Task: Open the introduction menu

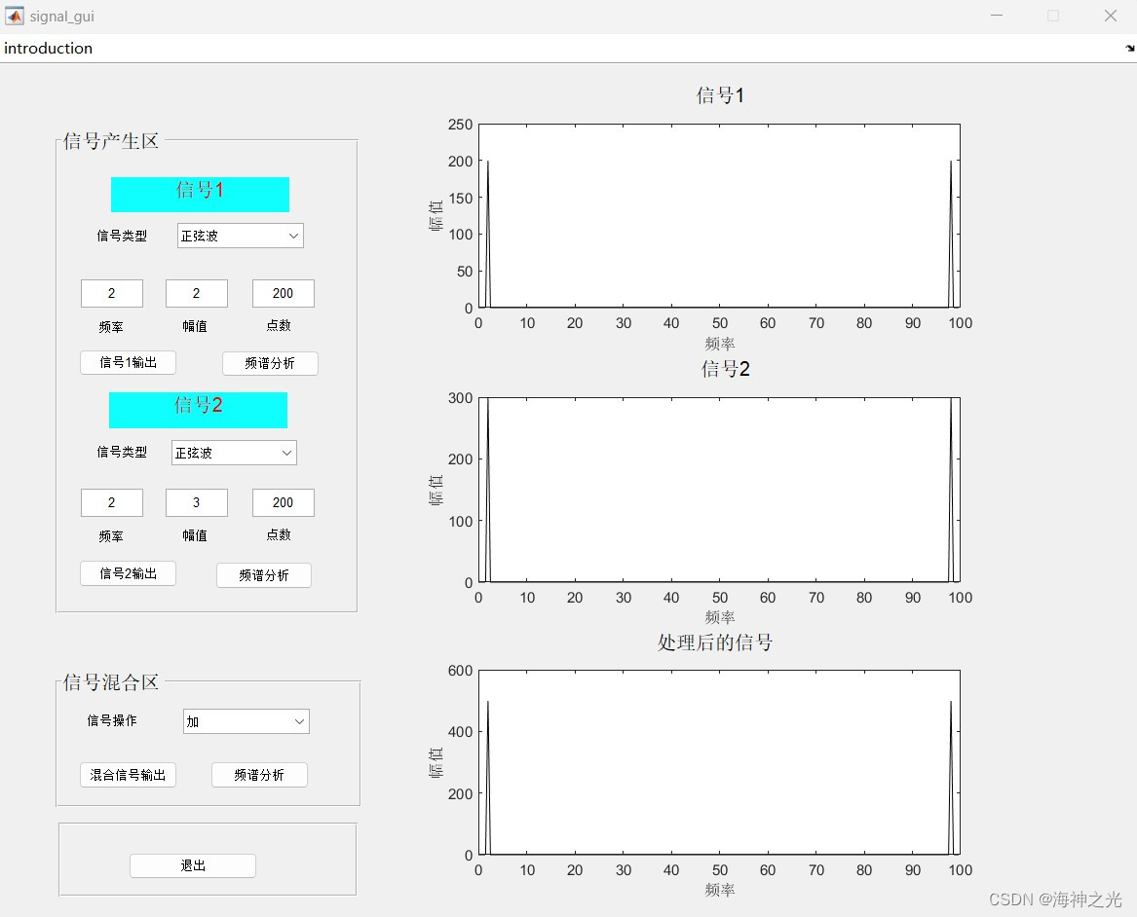Action: pyautogui.click(x=48, y=48)
